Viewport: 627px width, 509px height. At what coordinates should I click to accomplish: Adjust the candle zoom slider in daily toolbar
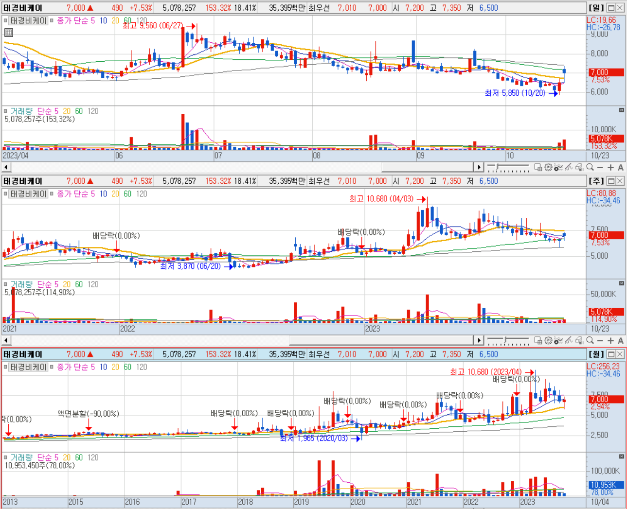tap(497, 167)
